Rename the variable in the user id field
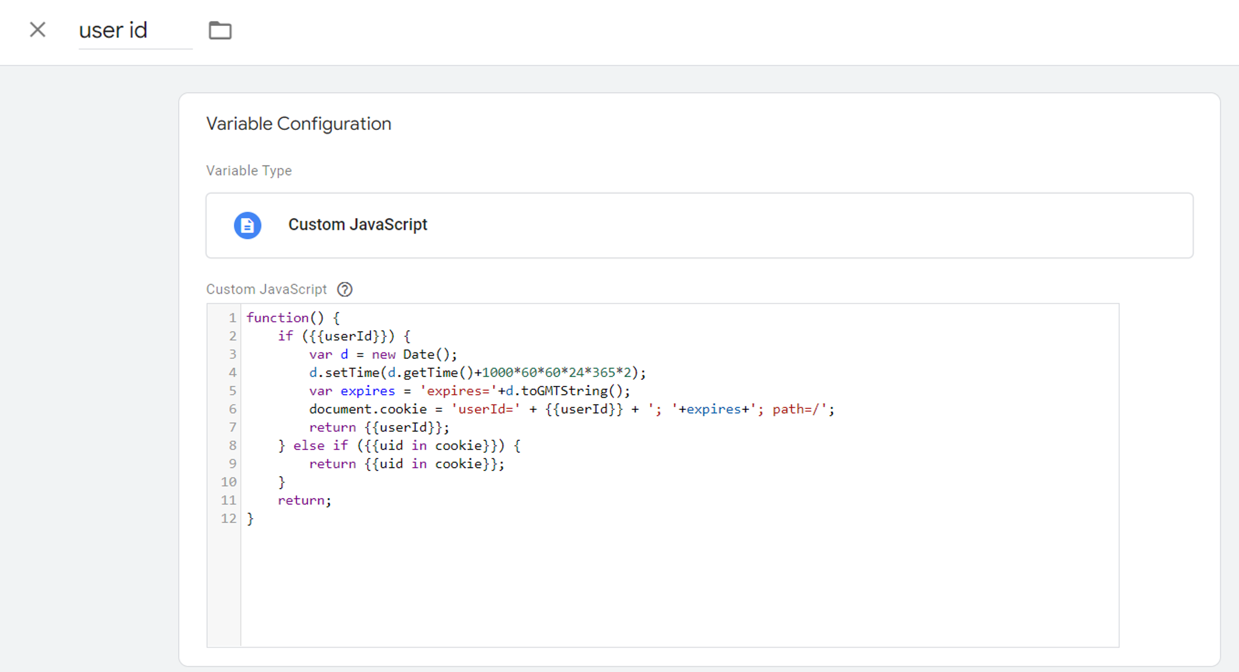 [136, 31]
